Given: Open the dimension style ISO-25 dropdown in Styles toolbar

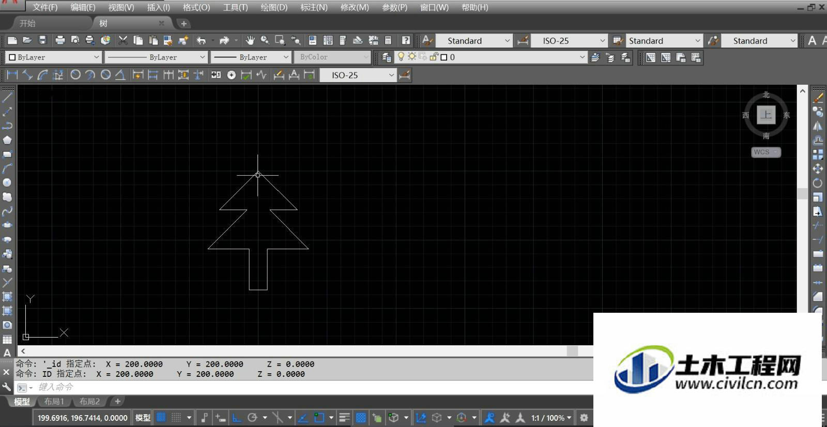Looking at the screenshot, I should pyautogui.click(x=570, y=40).
